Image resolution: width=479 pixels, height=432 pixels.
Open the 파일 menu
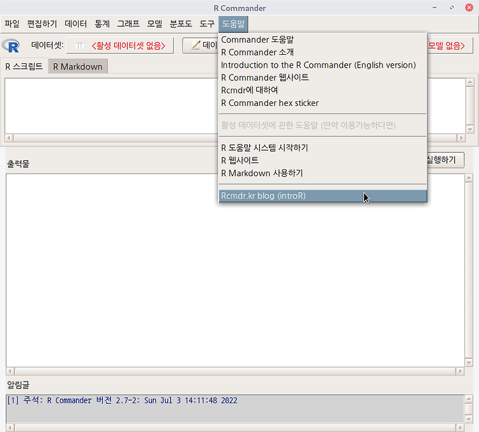[12, 24]
